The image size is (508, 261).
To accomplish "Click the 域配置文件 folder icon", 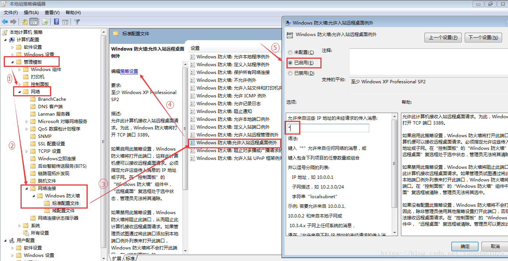I will click(x=47, y=211).
